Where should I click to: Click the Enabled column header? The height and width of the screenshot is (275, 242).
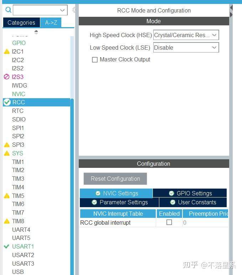tap(169, 214)
